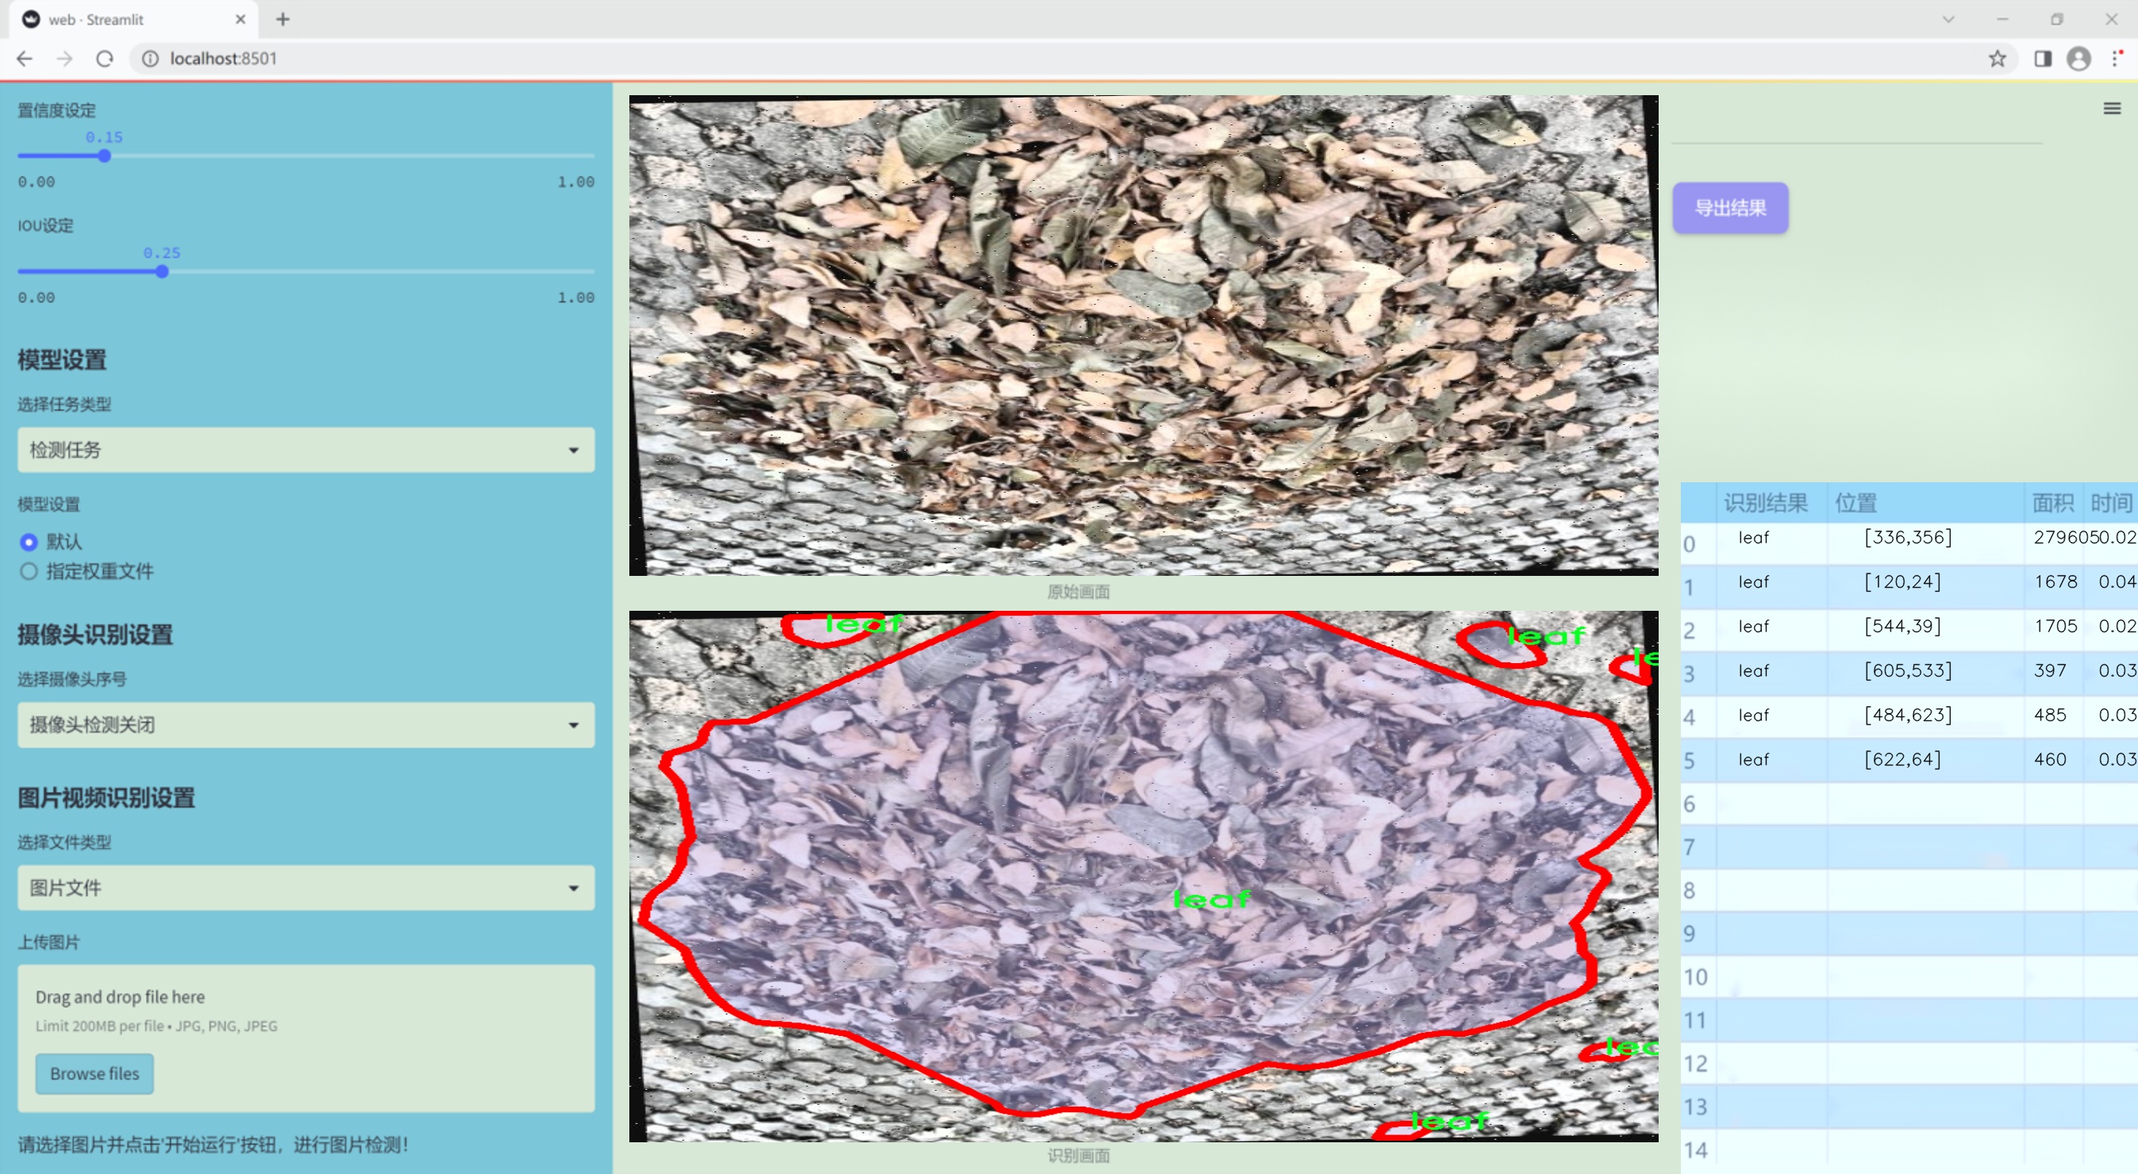Open a new browser tab
This screenshot has width=2138, height=1174.
coord(283,19)
